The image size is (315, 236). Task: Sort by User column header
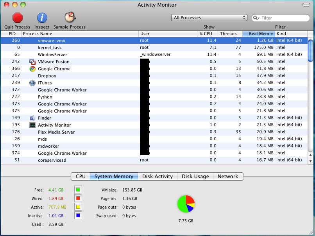click(168, 34)
